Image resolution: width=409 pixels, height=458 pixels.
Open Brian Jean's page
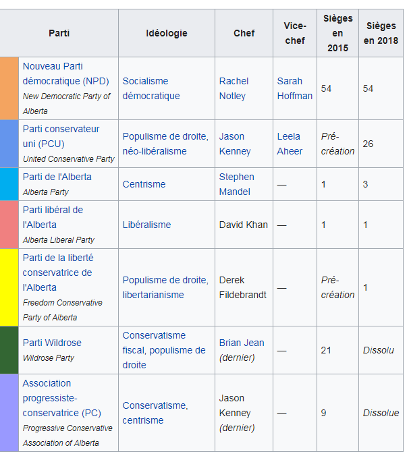pyautogui.click(x=242, y=343)
